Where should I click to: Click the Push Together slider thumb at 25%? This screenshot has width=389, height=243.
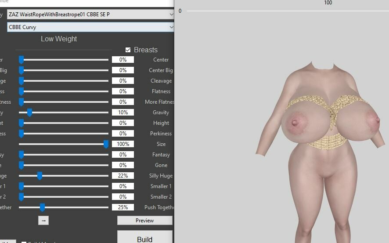tap(43, 207)
